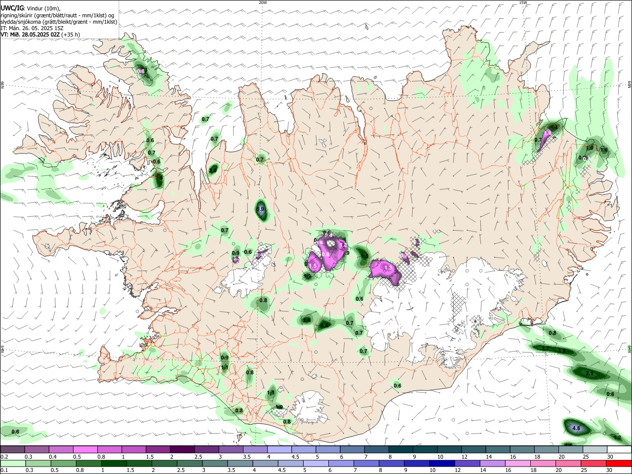Click the "64N" latitude label on the right edge

coord(630,349)
